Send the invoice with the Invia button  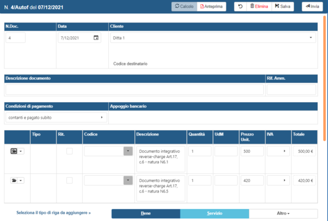(x=313, y=7)
